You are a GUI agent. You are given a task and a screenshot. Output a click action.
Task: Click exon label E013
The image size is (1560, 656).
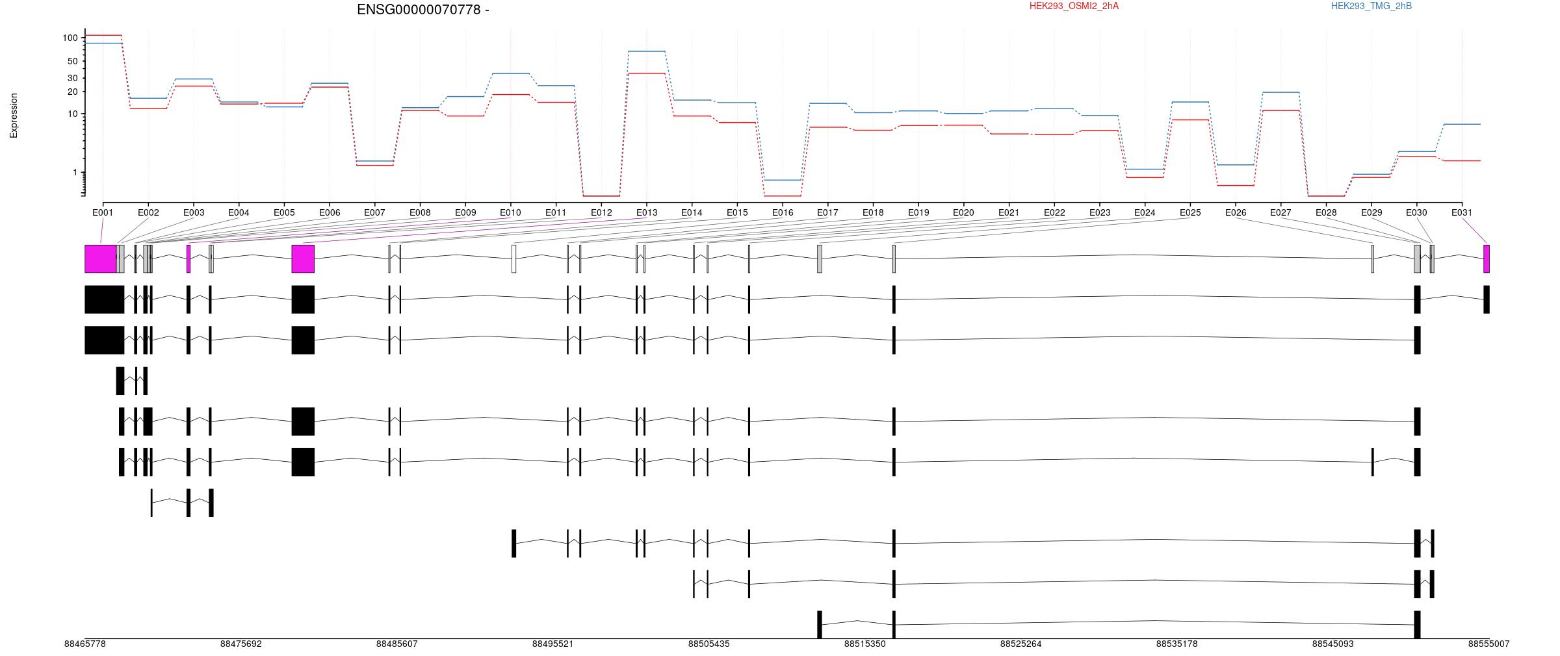click(647, 212)
